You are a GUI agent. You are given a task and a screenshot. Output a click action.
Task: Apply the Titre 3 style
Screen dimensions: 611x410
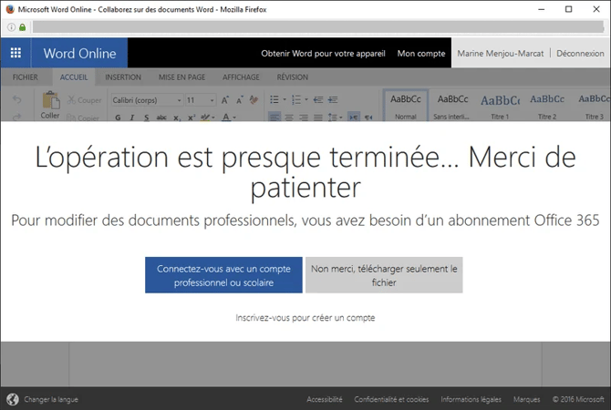coord(594,106)
